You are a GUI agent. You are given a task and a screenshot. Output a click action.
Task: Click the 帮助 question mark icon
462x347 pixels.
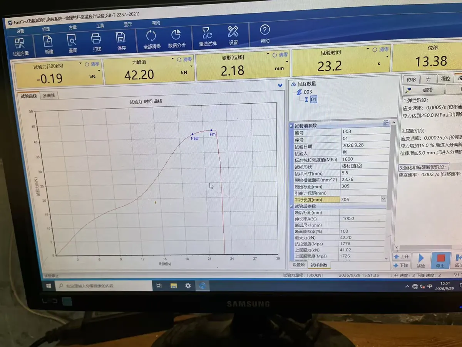pos(265,34)
